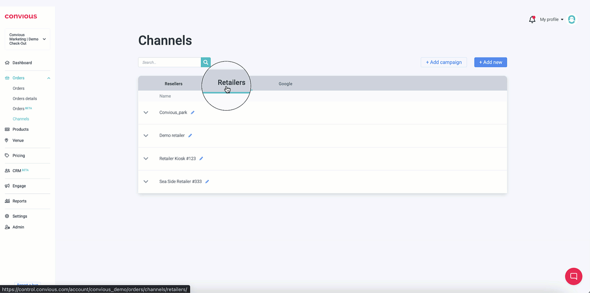Switch to the Google tab
Image resolution: width=590 pixels, height=293 pixels.
tap(285, 84)
